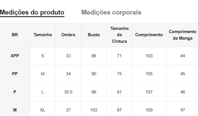
Task: Click the BR column header
Action: pyautogui.click(x=15, y=35)
